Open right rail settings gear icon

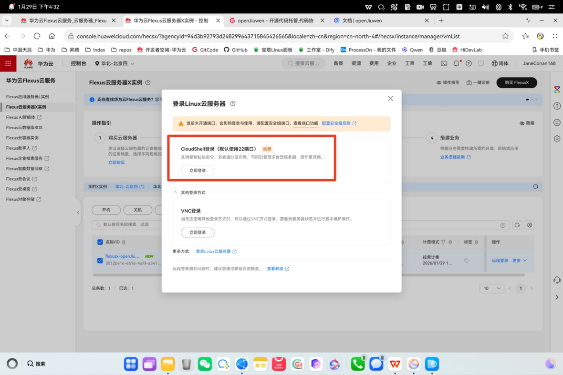pyautogui.click(x=557, y=139)
